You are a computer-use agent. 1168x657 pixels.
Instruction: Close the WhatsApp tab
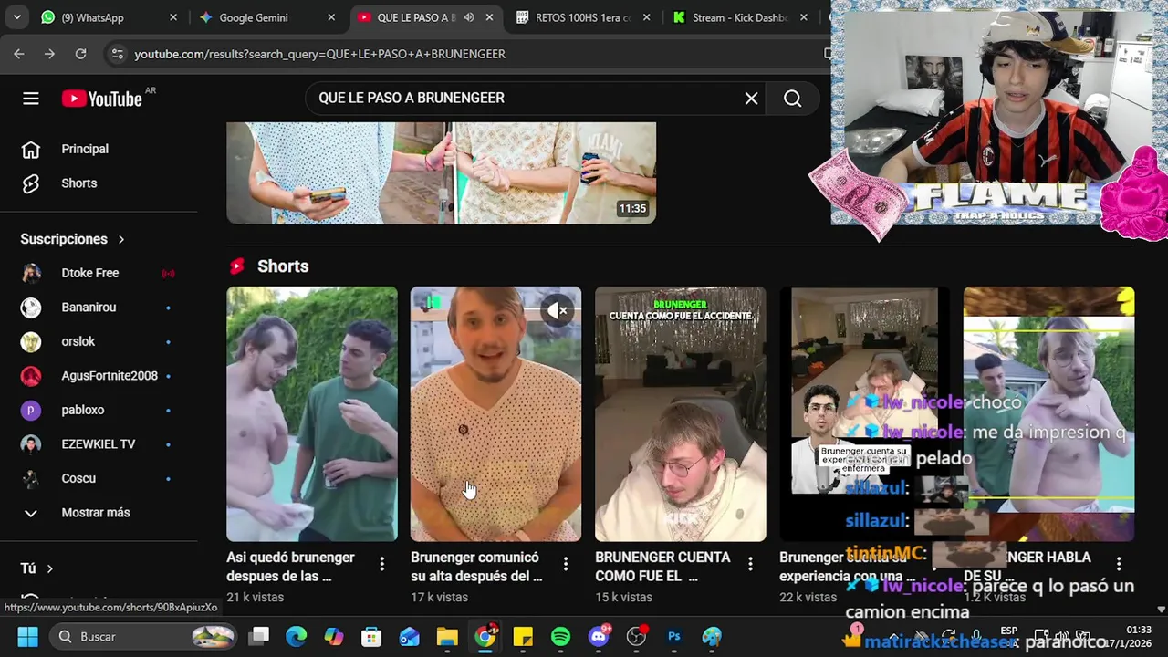[173, 17]
